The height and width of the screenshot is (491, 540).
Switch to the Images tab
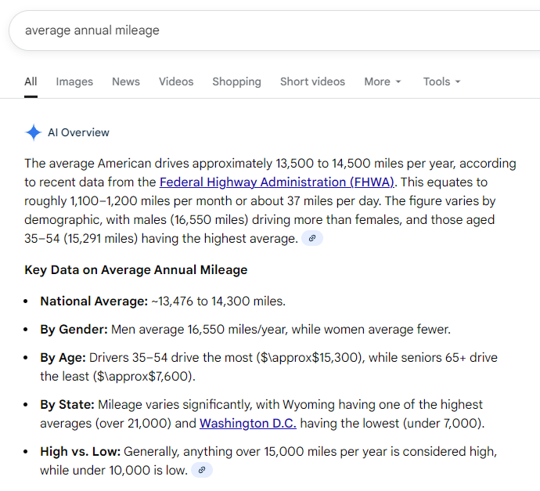click(x=74, y=81)
